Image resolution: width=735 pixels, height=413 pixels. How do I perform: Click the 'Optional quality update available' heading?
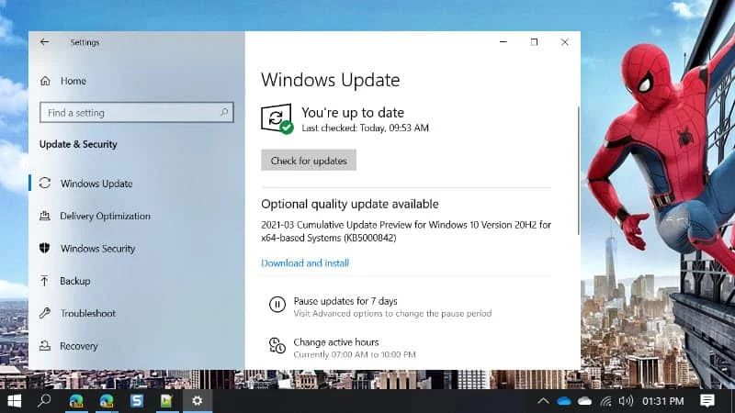[350, 204]
